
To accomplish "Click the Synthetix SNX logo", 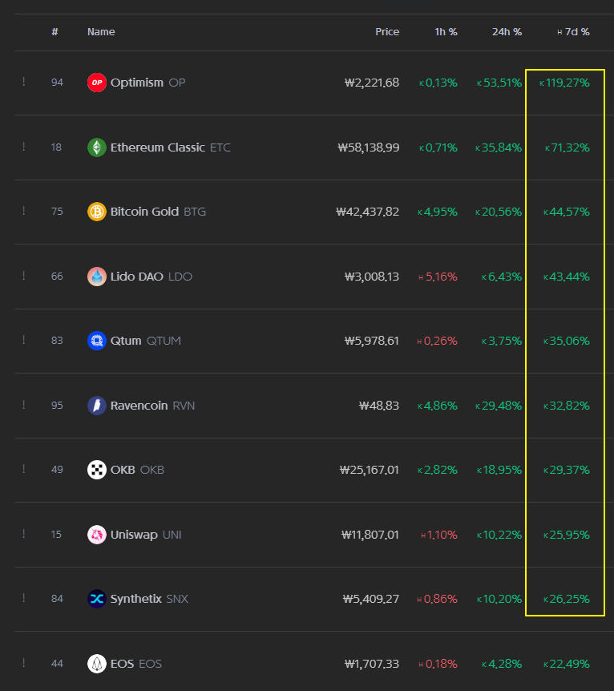I will click(97, 599).
